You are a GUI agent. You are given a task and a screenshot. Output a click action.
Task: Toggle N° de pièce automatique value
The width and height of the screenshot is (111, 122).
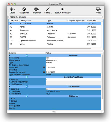click(73, 65)
